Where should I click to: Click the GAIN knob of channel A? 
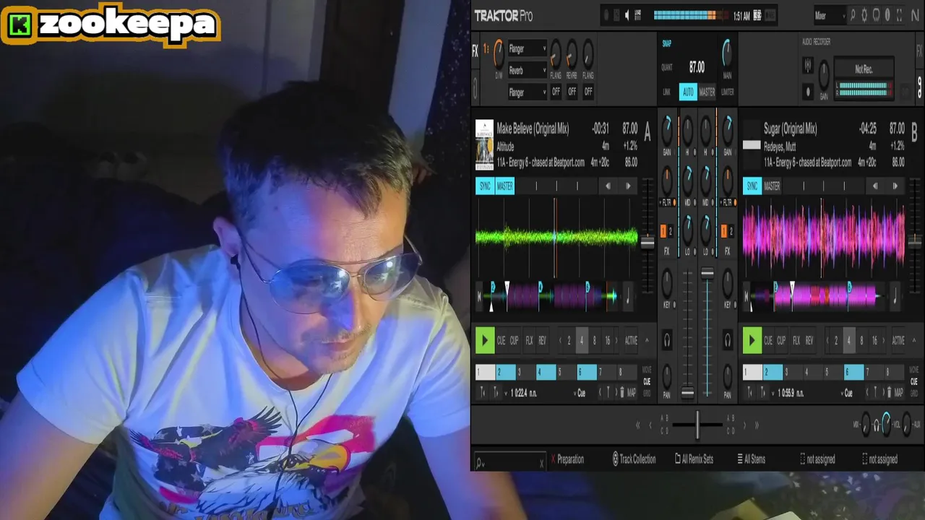[667, 130]
